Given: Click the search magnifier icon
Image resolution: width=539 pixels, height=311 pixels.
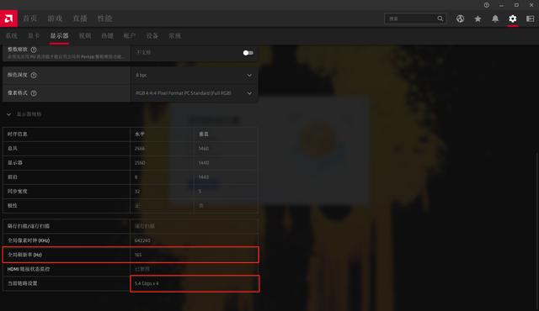Looking at the screenshot, I should [x=440, y=18].
